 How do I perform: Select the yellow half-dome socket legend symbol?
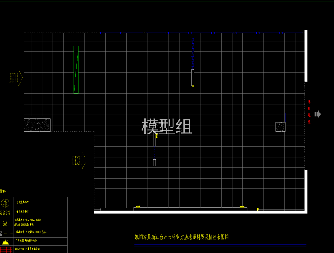(x=5, y=242)
